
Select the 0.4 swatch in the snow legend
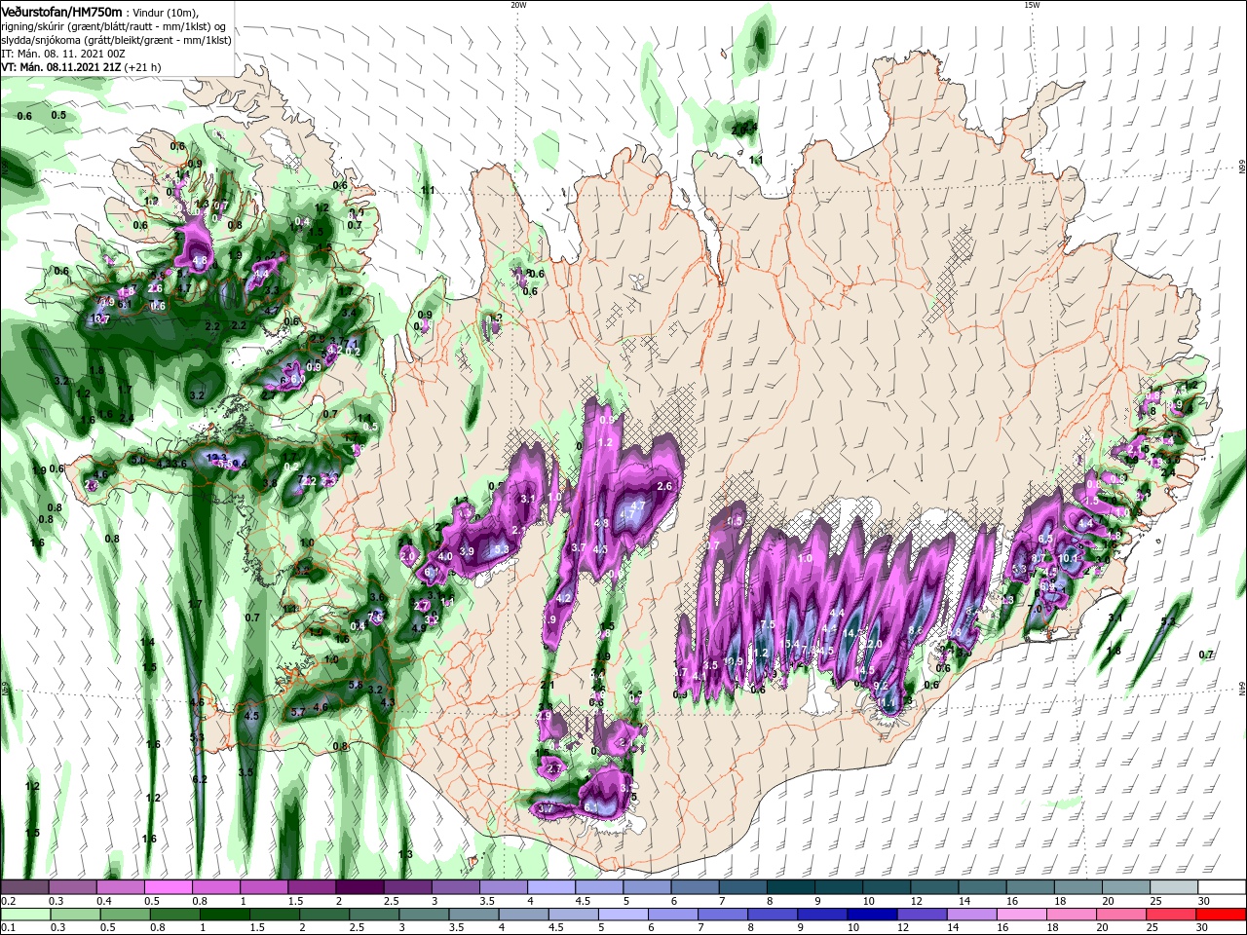tap(120, 886)
